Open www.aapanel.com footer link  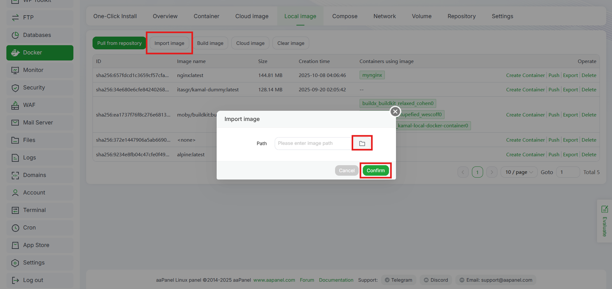(x=274, y=280)
